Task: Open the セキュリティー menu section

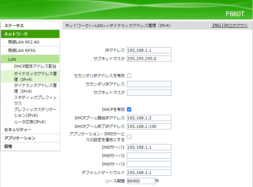Action: coord(30,130)
